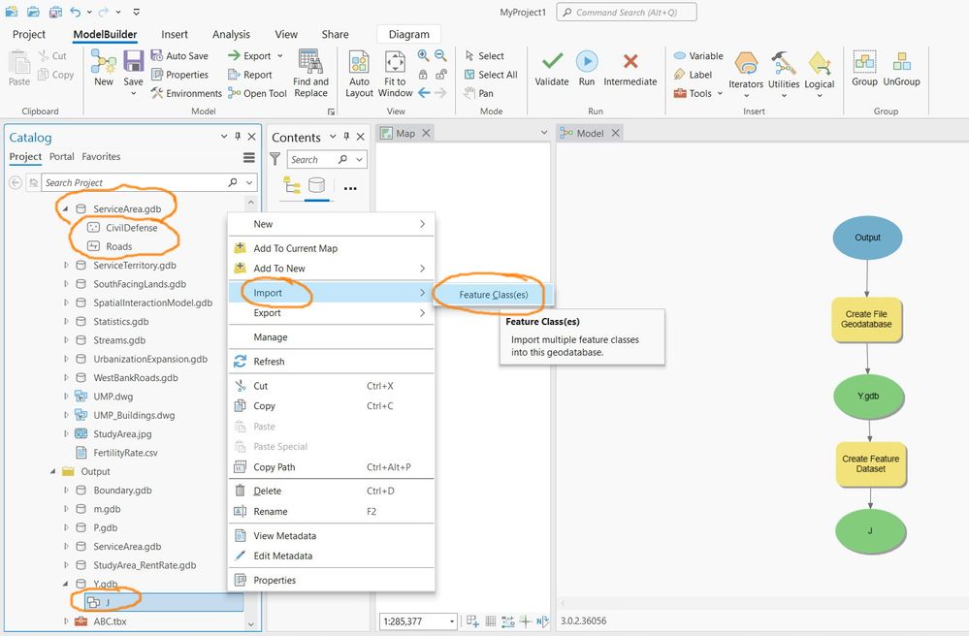
Task: Select ABC.tbx toolbox
Action: (110, 621)
